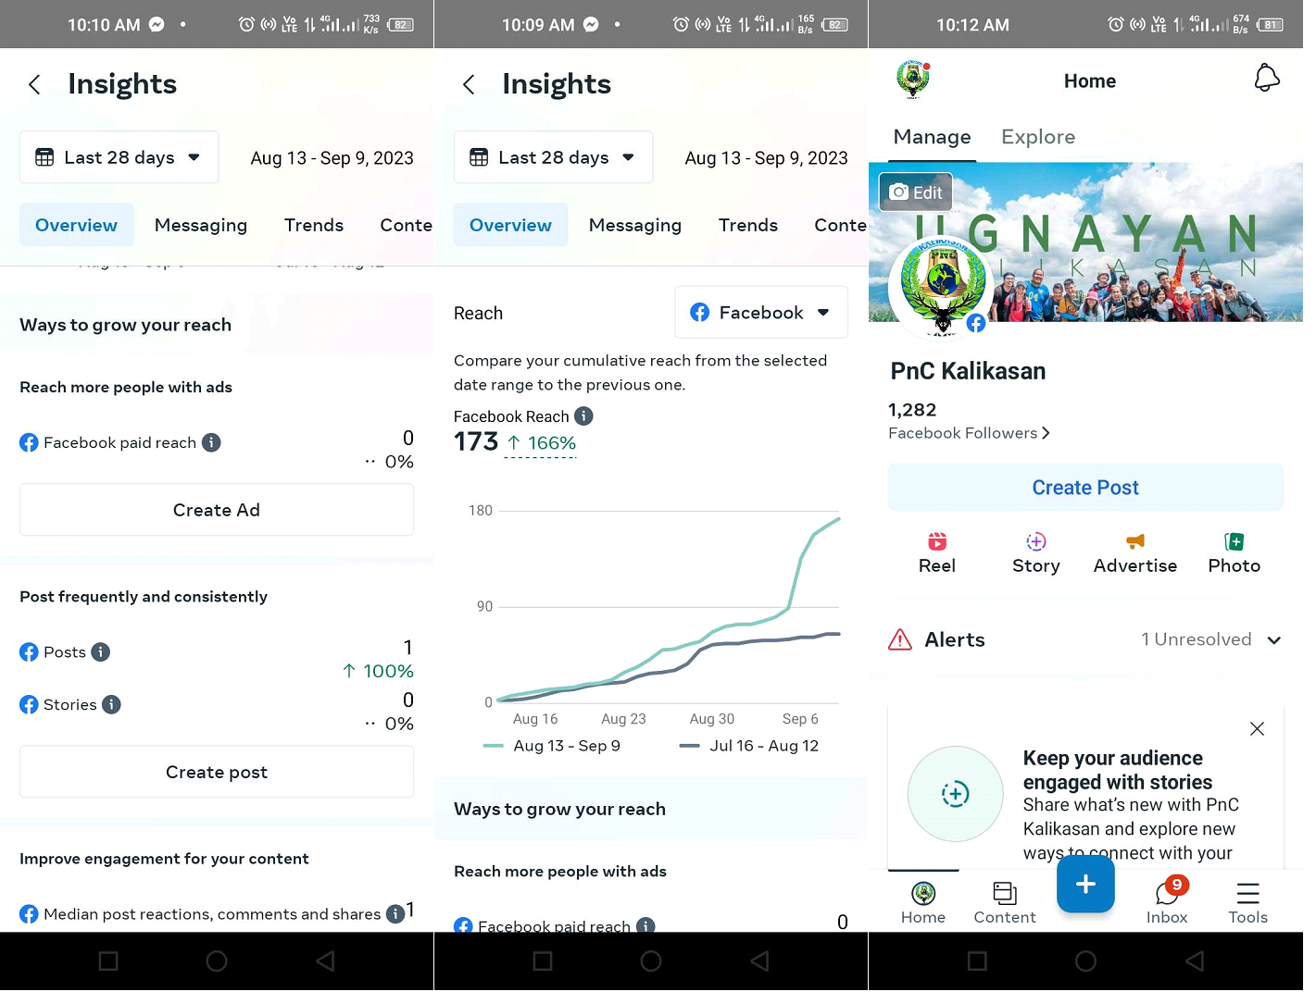This screenshot has width=1316, height=1004.
Task: Tap the 173 Facebook Reach value
Action: (x=476, y=442)
